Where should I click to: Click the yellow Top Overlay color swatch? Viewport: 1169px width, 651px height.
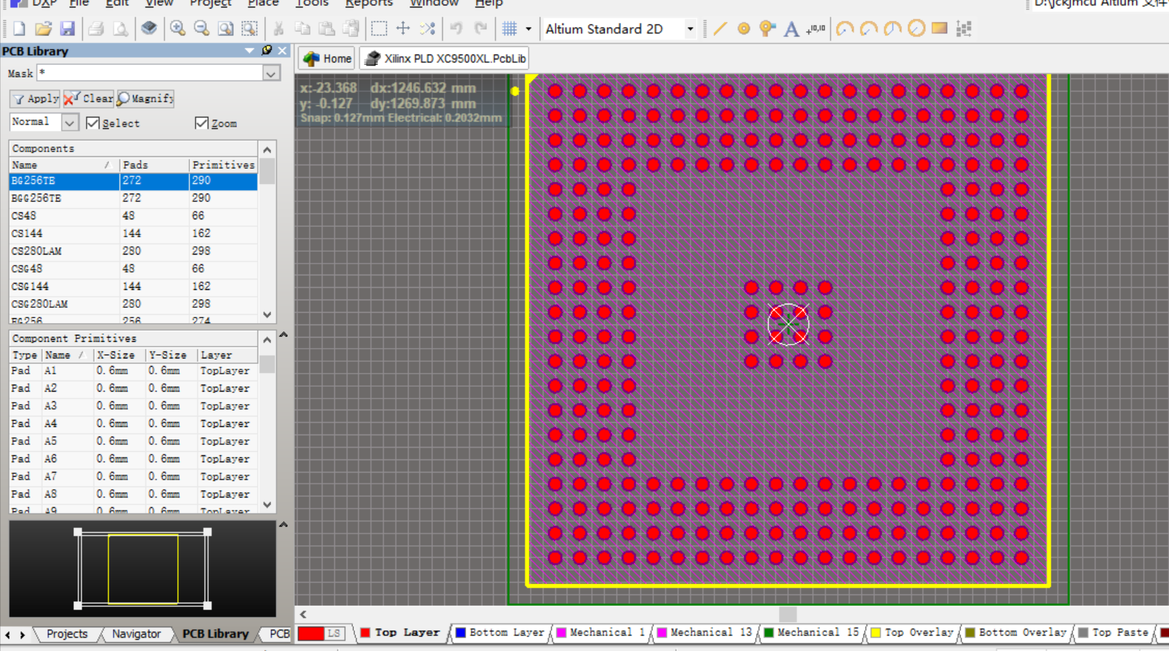coord(876,632)
